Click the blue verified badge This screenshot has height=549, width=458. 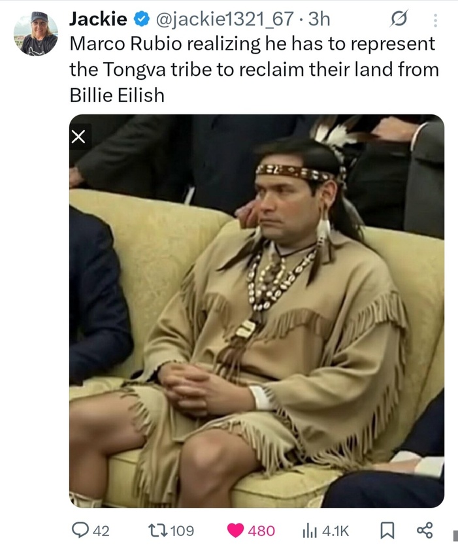click(142, 19)
